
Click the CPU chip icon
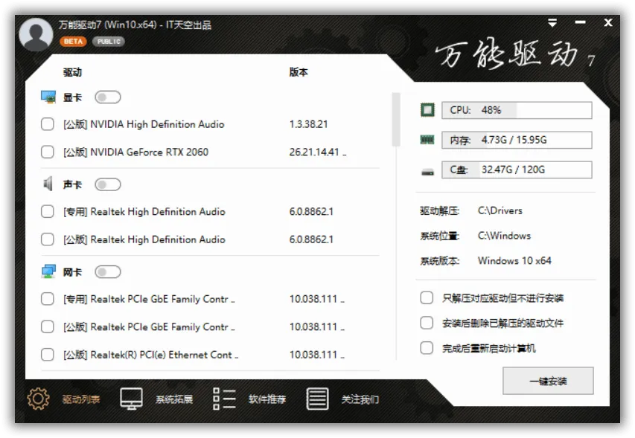pos(427,110)
